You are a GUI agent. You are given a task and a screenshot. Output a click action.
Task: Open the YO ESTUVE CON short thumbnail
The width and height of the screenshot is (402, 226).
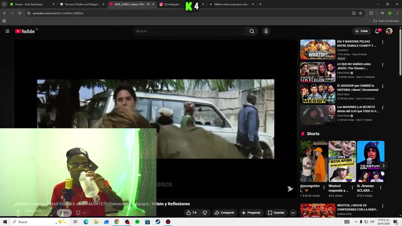tap(371, 161)
